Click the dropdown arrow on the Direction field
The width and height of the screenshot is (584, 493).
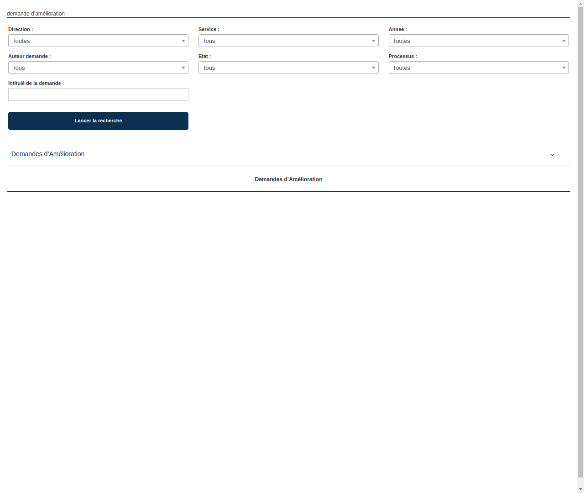pos(183,41)
